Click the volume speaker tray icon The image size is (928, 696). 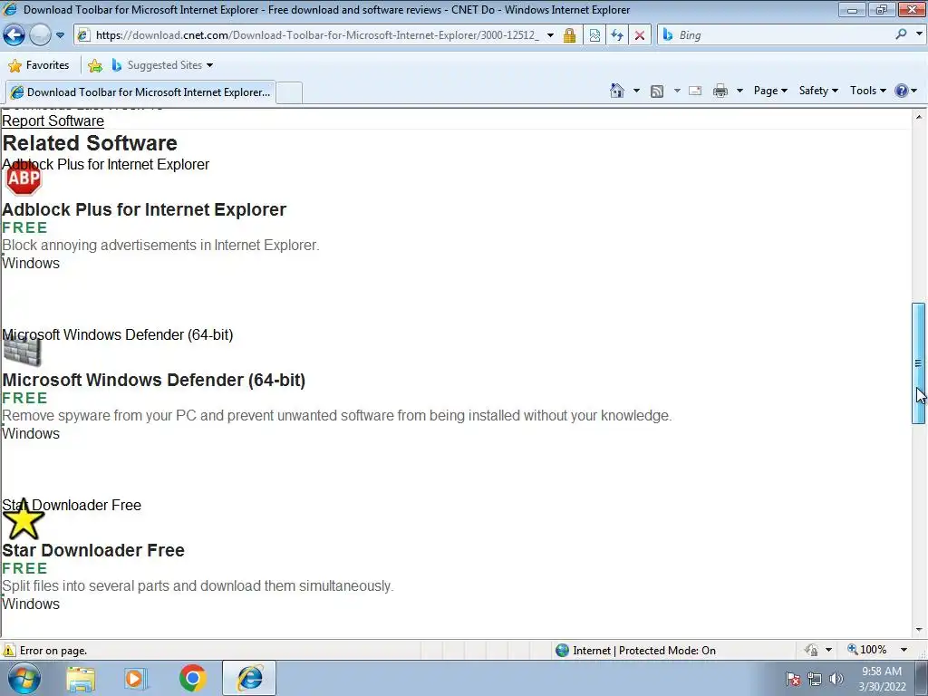coord(836,680)
